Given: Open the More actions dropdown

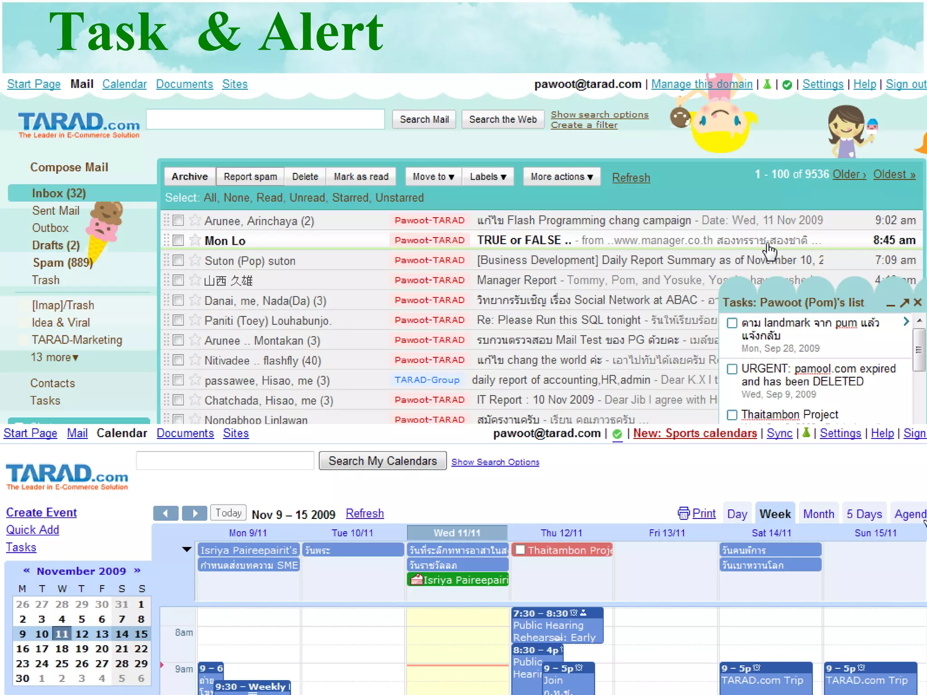Looking at the screenshot, I should click(x=562, y=176).
